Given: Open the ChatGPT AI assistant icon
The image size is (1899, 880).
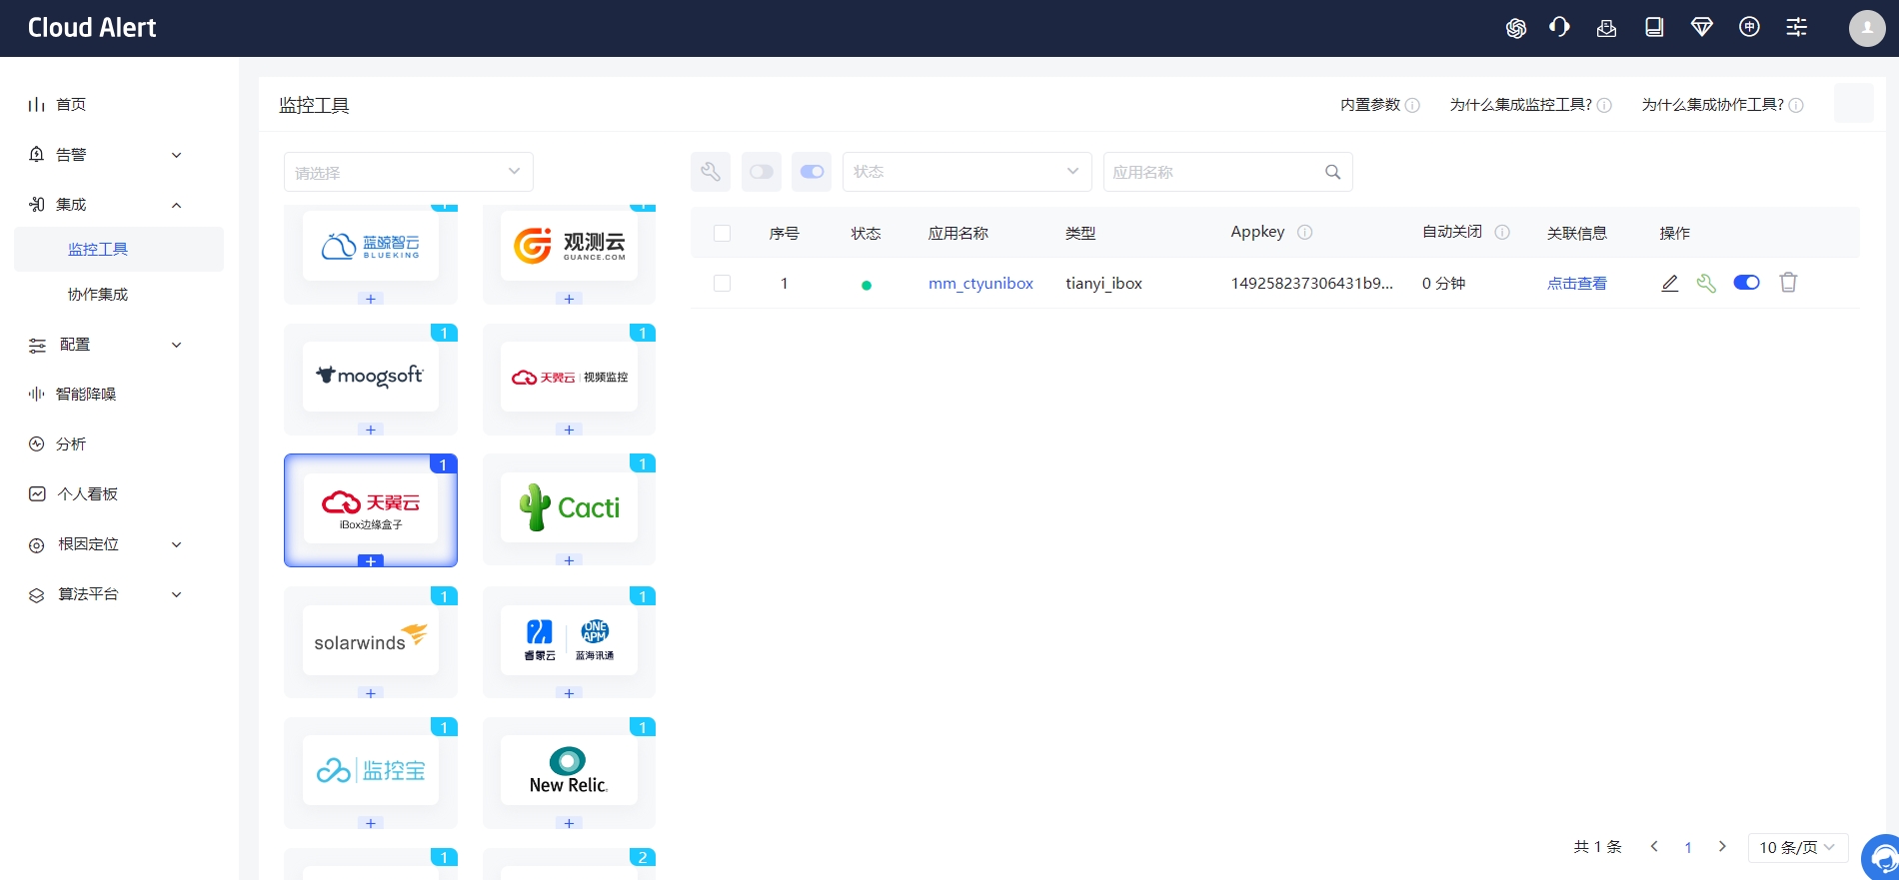Looking at the screenshot, I should click(x=1515, y=28).
